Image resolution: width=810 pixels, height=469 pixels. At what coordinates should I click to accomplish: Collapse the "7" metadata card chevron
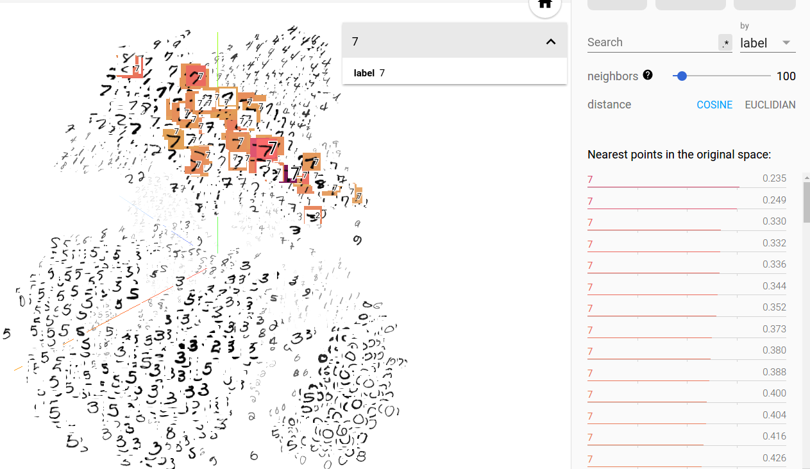click(x=550, y=42)
